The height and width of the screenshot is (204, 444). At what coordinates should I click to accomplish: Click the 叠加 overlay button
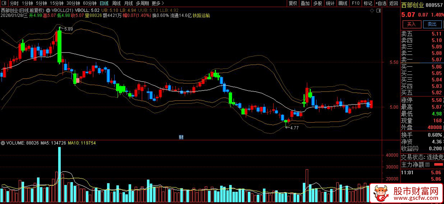coord(305,3)
